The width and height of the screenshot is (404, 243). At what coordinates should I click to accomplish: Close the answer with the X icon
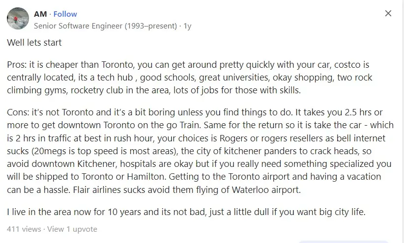tap(388, 13)
